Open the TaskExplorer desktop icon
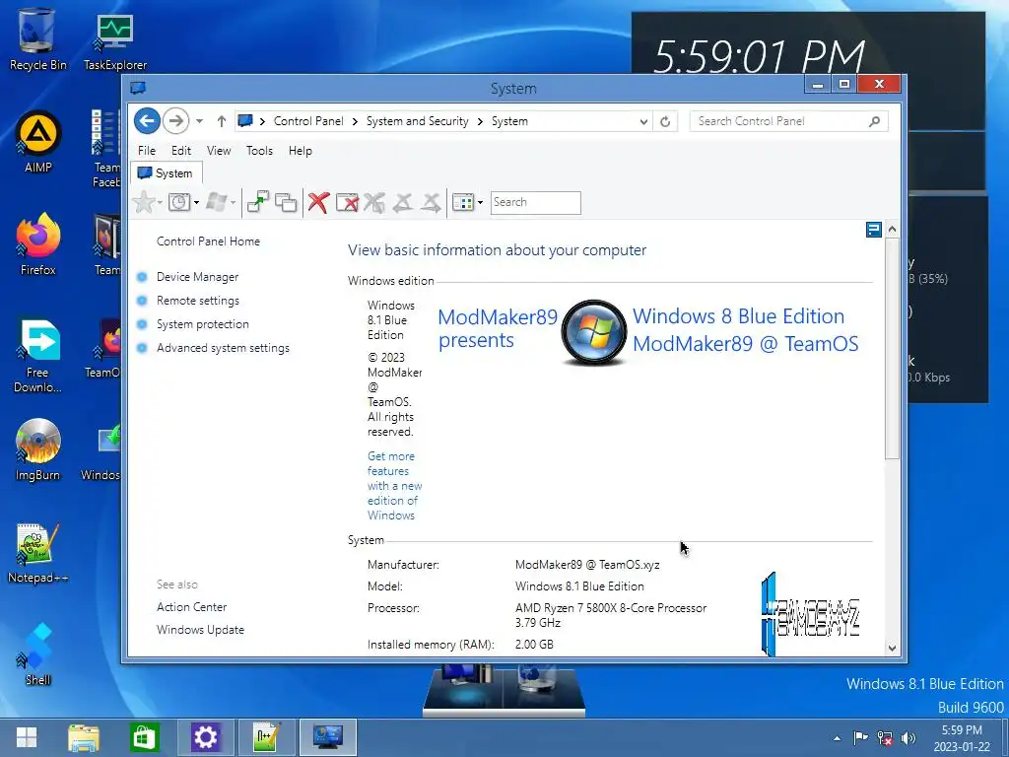The width and height of the screenshot is (1009, 757). point(114,41)
